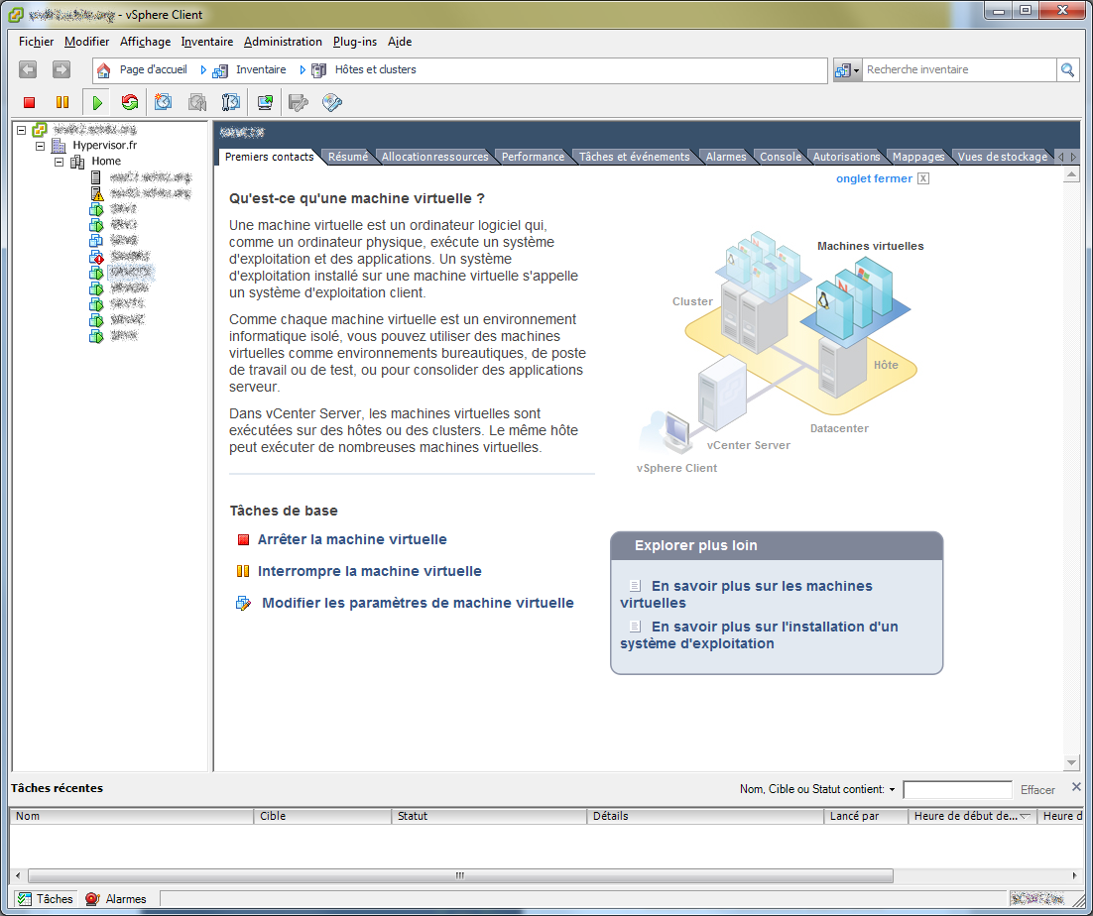1093x916 pixels.
Task: Click the Inventaire breadcrumb icon
Action: 220,70
